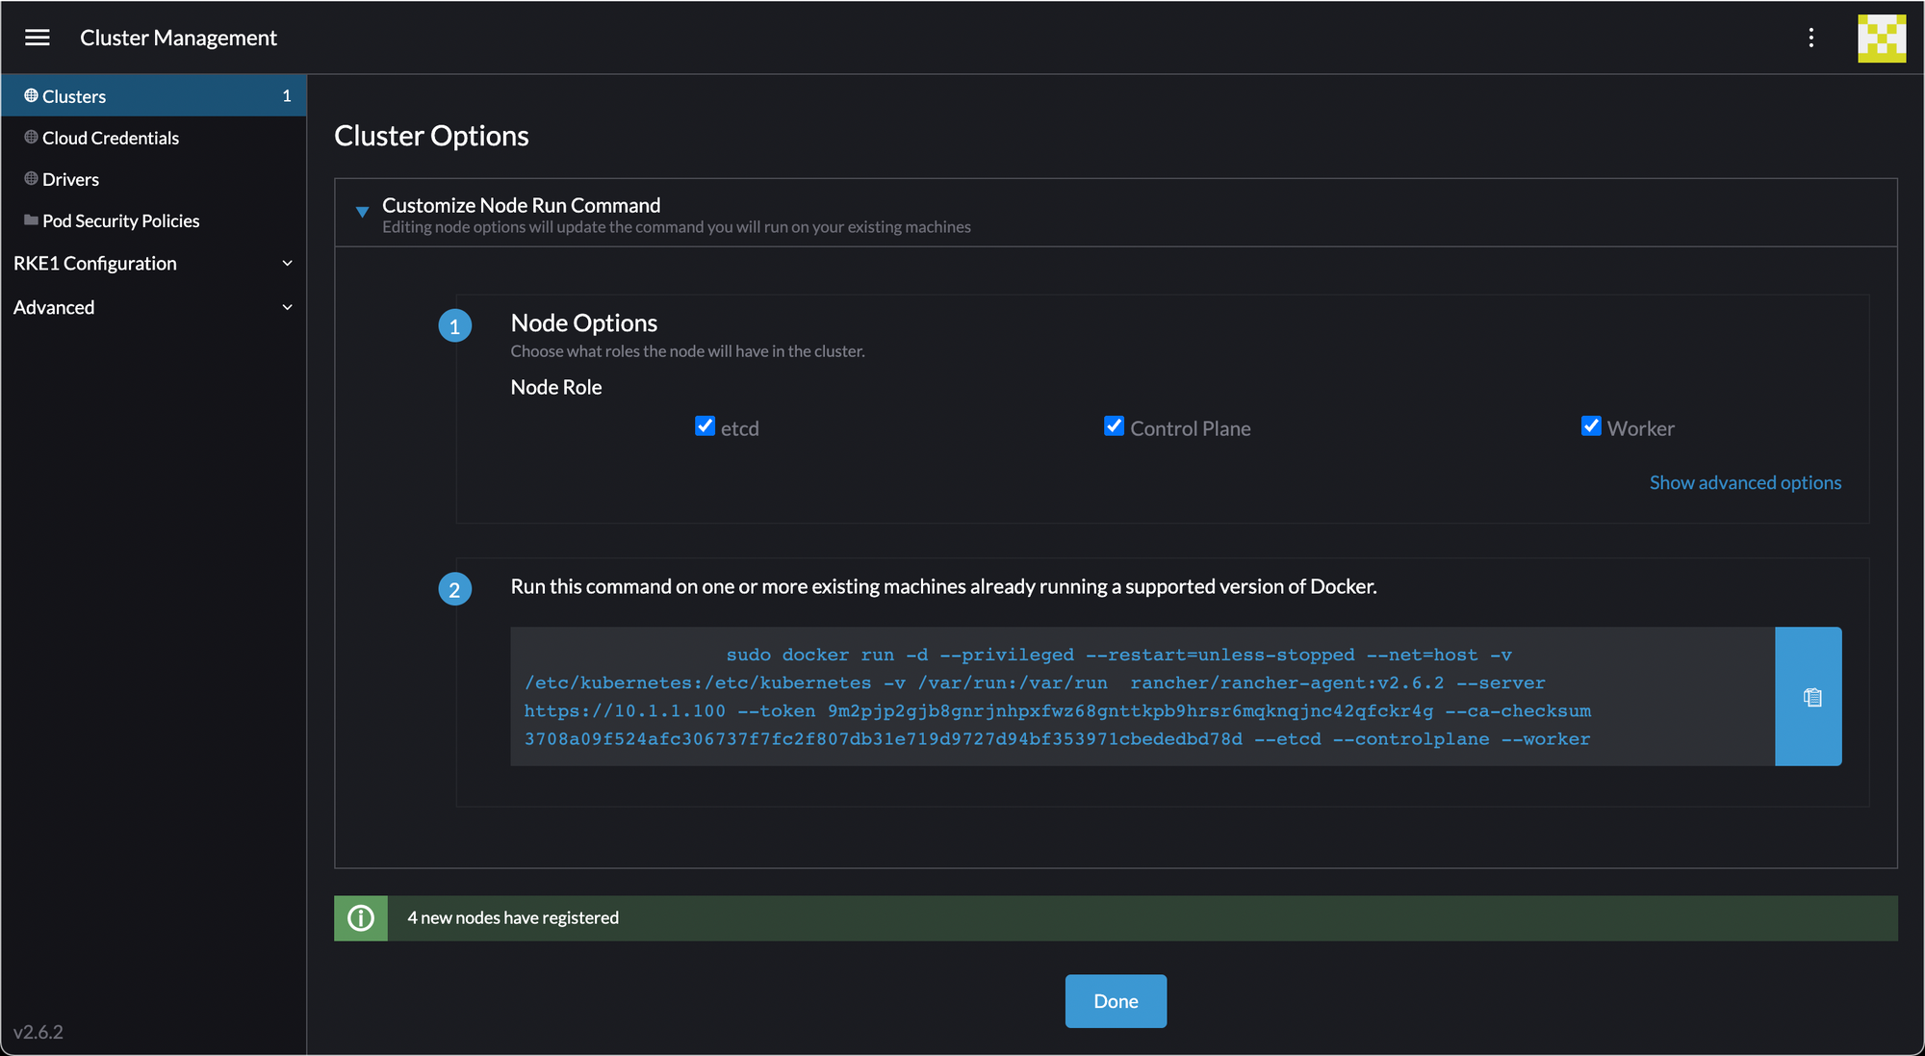Image resolution: width=1925 pixels, height=1056 pixels.
Task: Click the three-dot kebab menu icon
Action: tap(1810, 38)
